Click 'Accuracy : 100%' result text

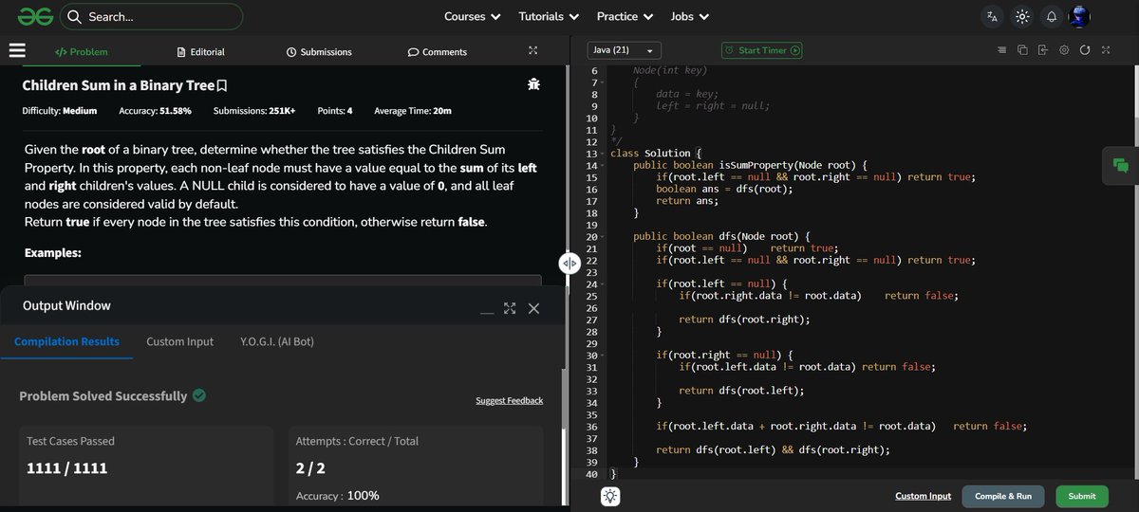[x=338, y=496]
